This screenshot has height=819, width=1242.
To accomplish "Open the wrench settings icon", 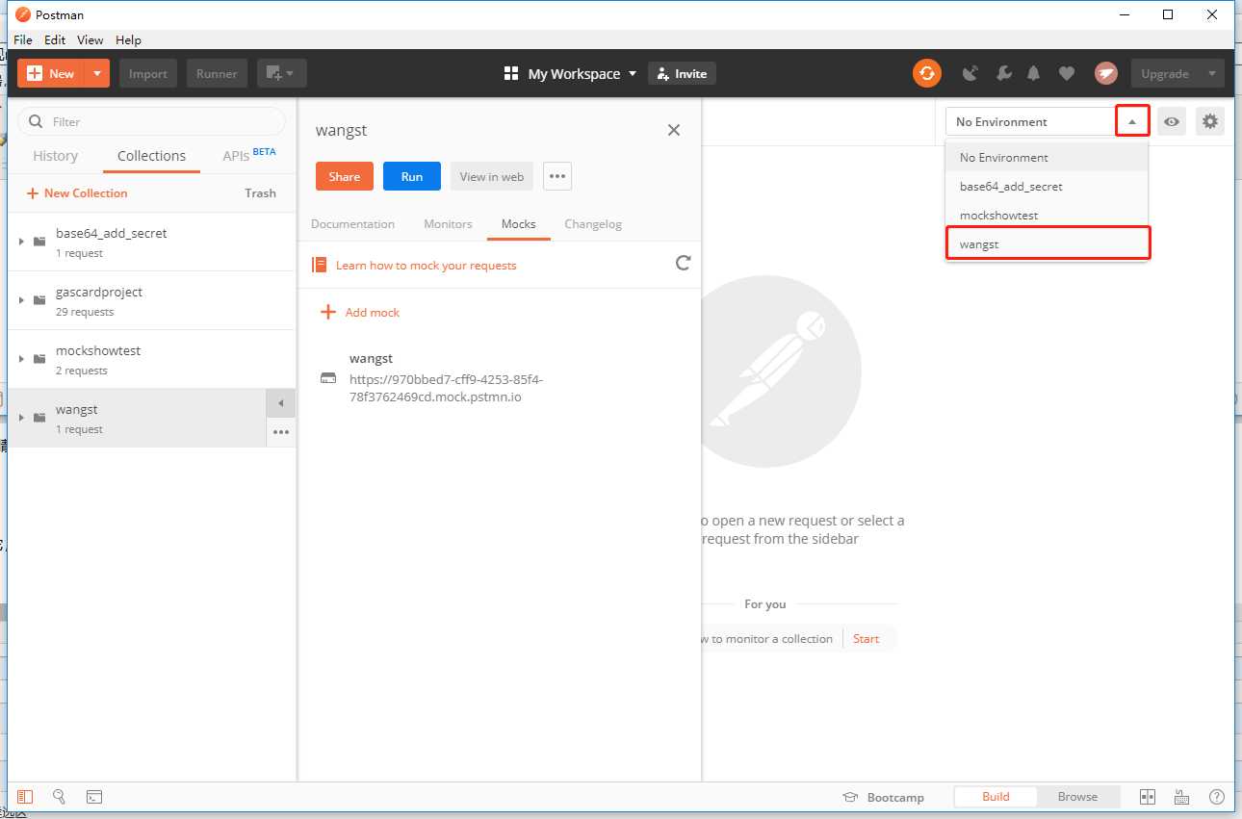I will [x=1003, y=73].
